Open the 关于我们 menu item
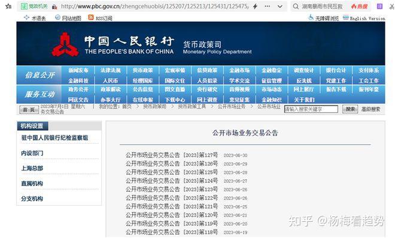The image size is (395, 238). [x=304, y=100]
